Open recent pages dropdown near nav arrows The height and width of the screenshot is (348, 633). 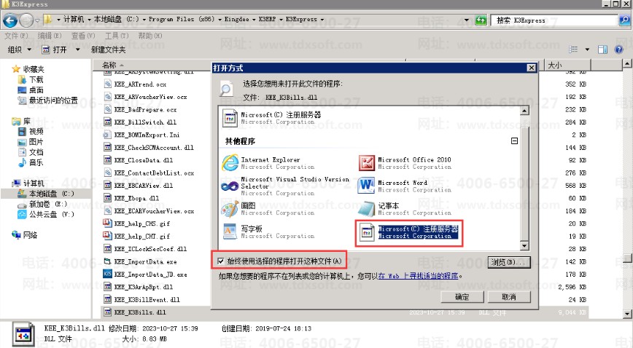click(x=37, y=20)
